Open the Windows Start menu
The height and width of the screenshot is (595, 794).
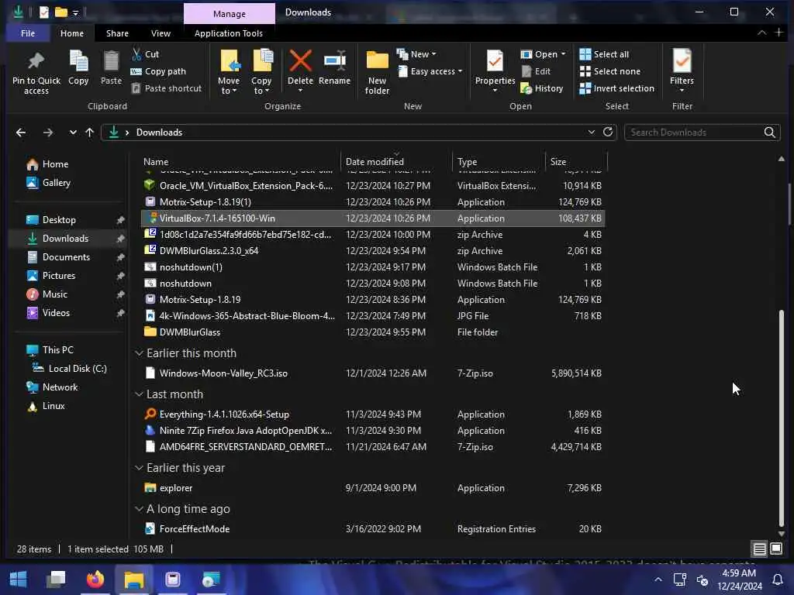[x=19, y=579]
